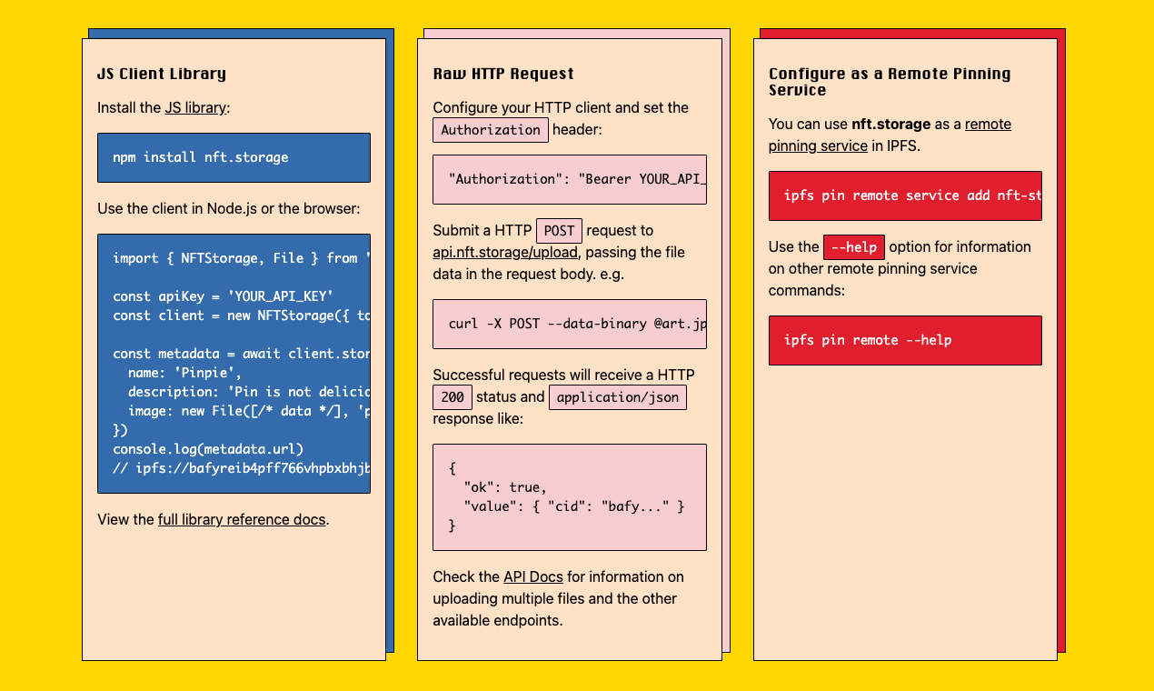This screenshot has width=1154, height=691.
Task: Click the "value": { "cid": "bafy..." } line
Action: [x=573, y=506]
